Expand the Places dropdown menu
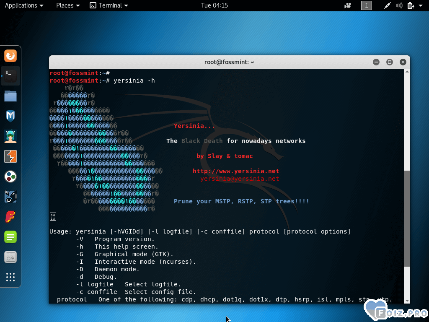Screen dimensions: 429x322 [68, 5]
